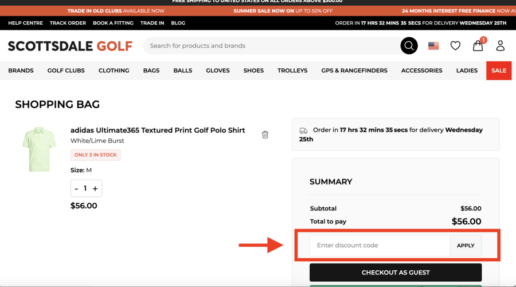Open the Balls menu
The height and width of the screenshot is (287, 516).
pos(183,71)
